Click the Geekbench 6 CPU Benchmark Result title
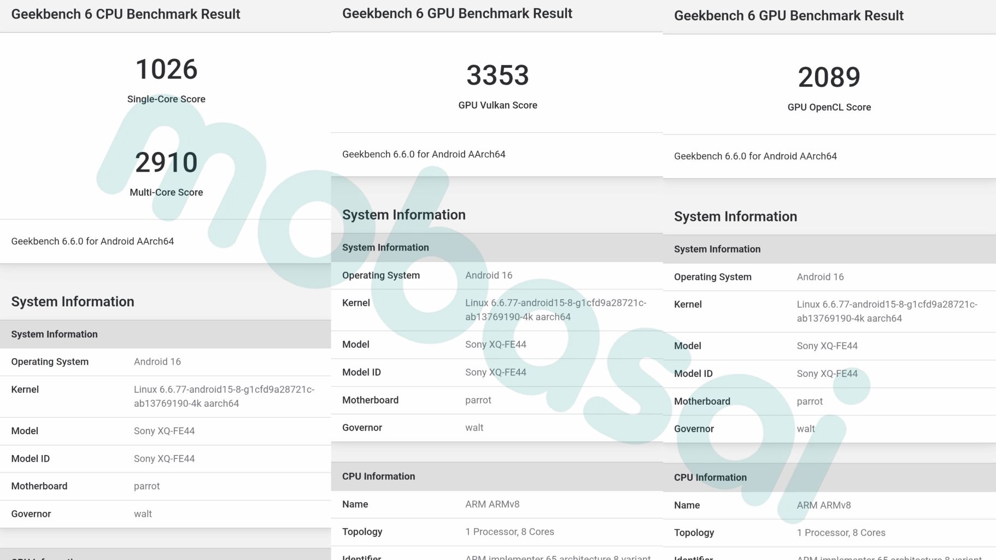 coord(126,14)
